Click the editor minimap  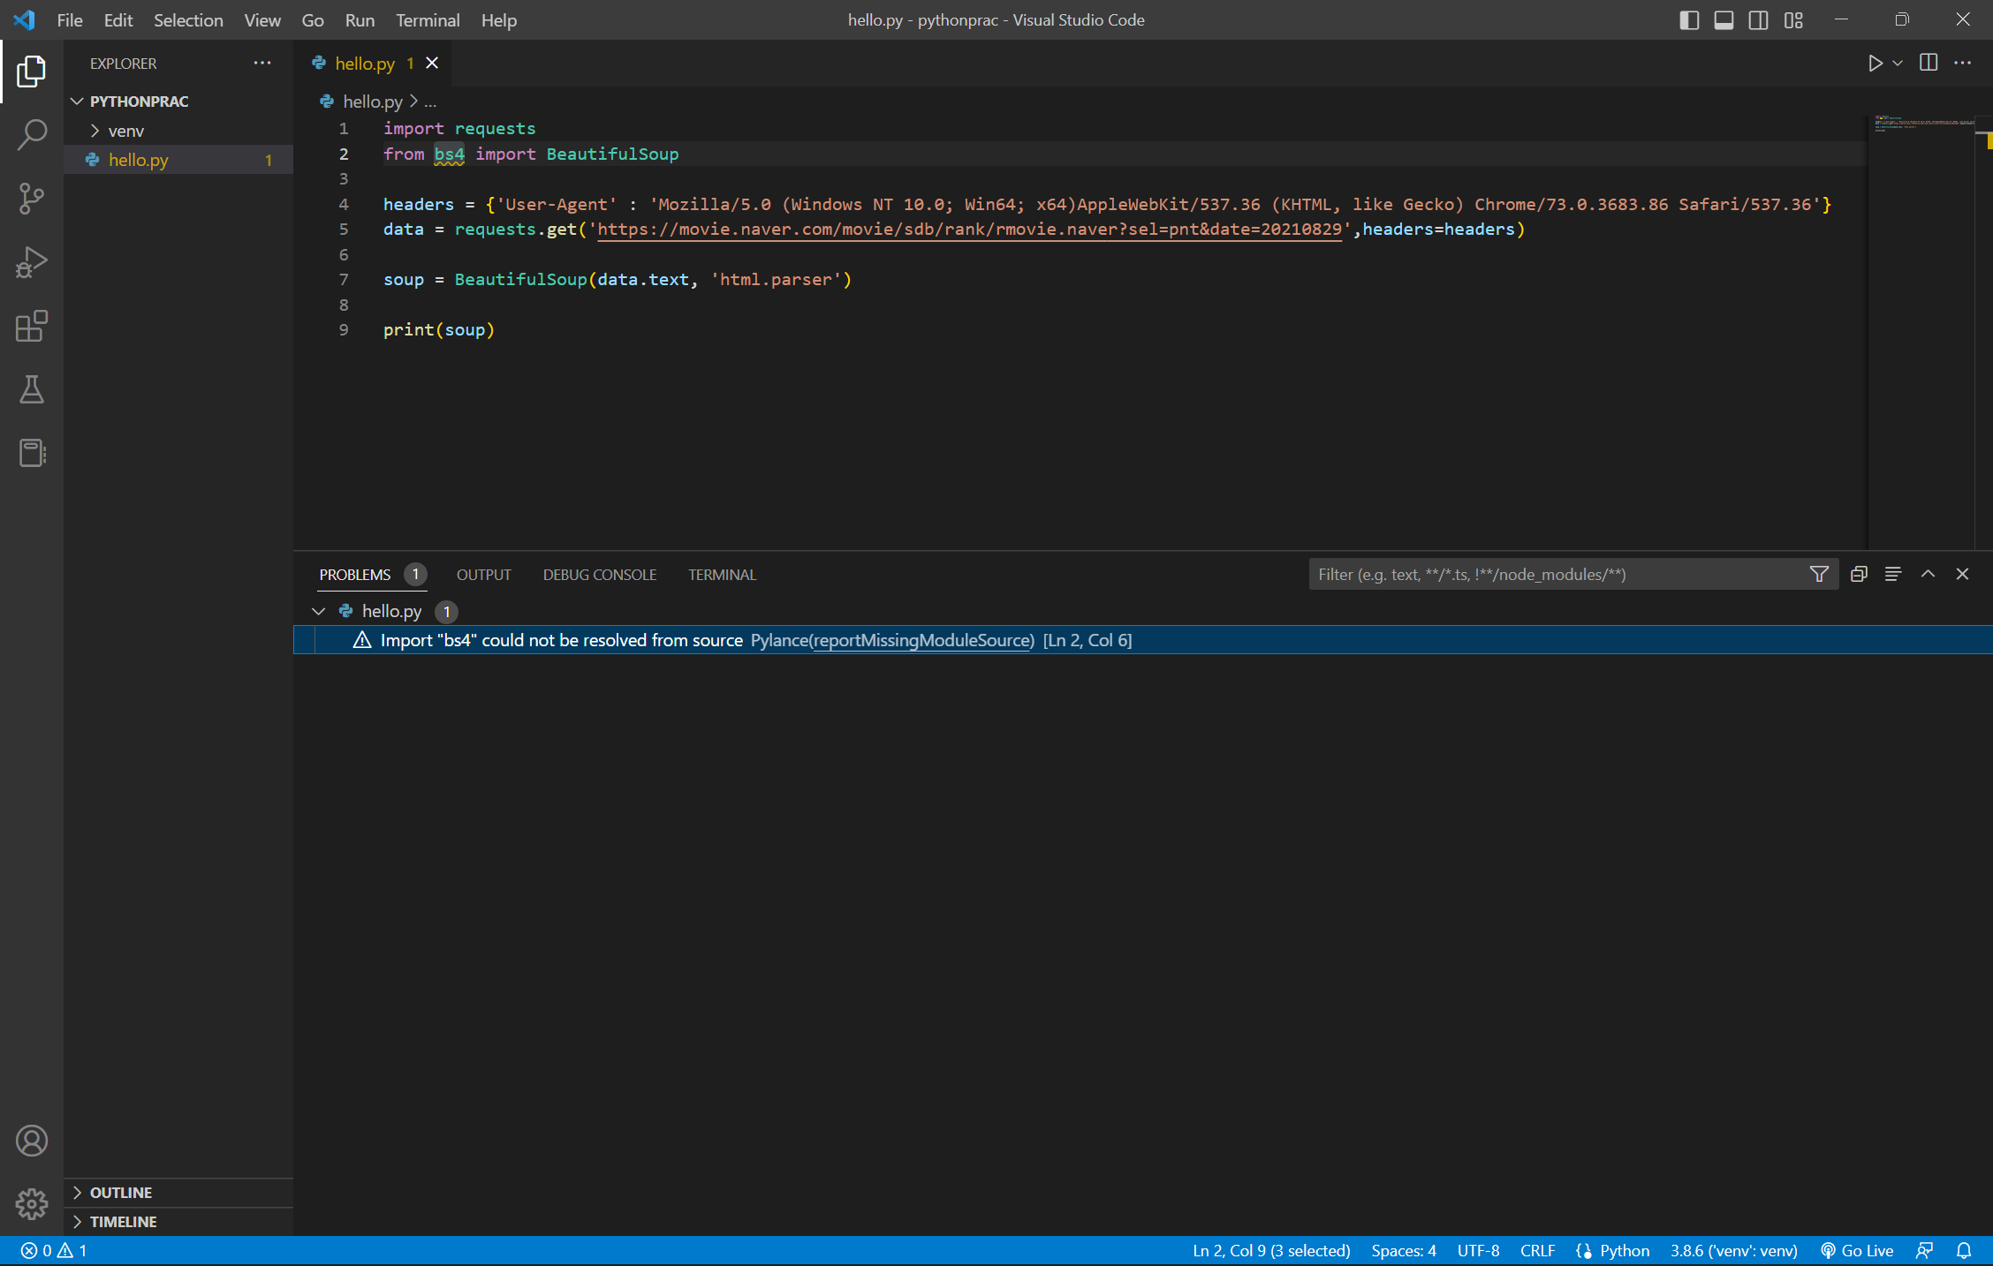click(x=1922, y=331)
